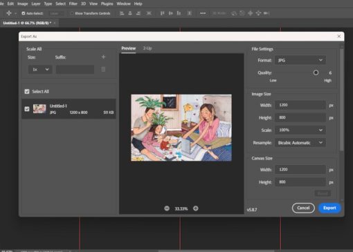Select the Move tool icon in options bar
Screen dimensions: 353x252
[x=9, y=13]
